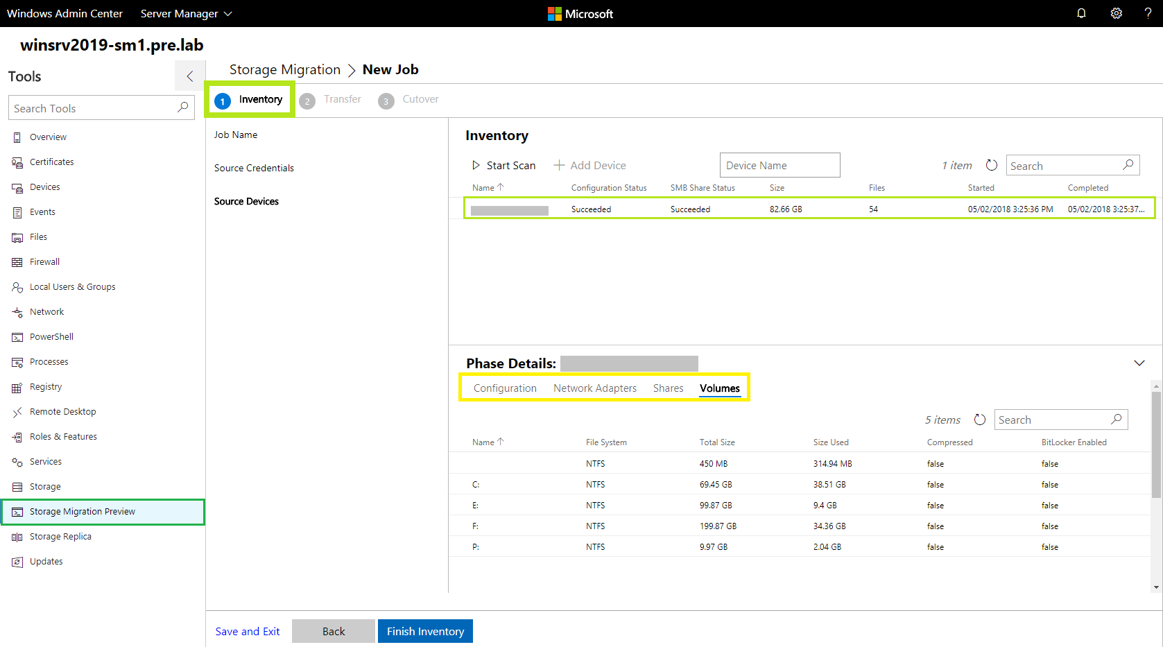1163x647 pixels.
Task: Select the E: volume row
Action: [800, 505]
